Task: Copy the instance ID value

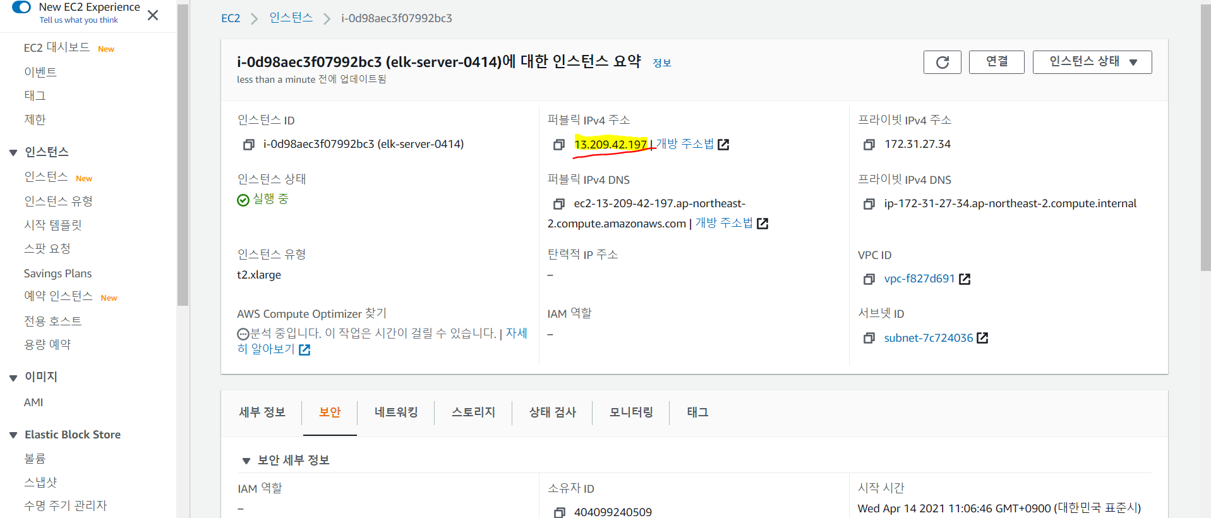Action: click(x=248, y=145)
